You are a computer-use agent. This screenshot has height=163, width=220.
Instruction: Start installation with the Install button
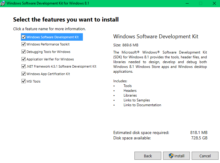pos(176,156)
